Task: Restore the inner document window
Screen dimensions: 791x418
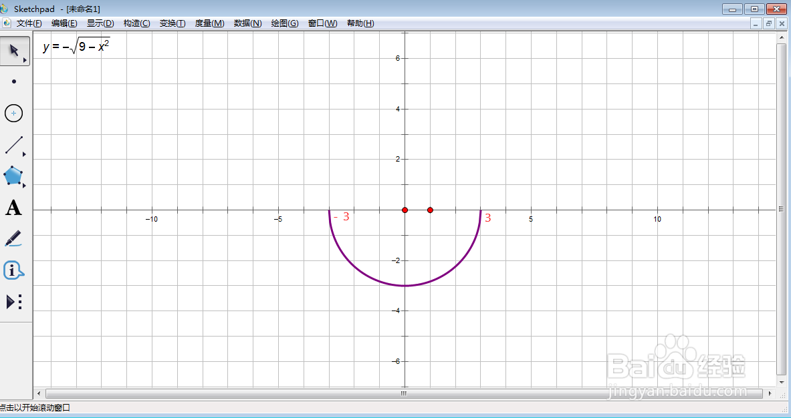Action: (x=769, y=23)
